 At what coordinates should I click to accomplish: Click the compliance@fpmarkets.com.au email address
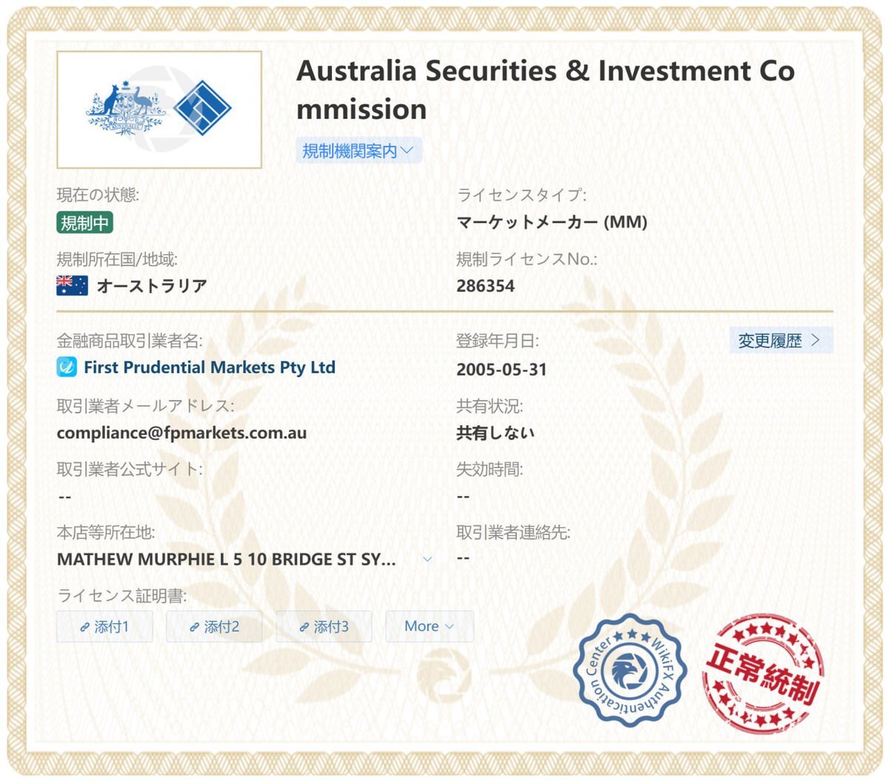pos(182,433)
